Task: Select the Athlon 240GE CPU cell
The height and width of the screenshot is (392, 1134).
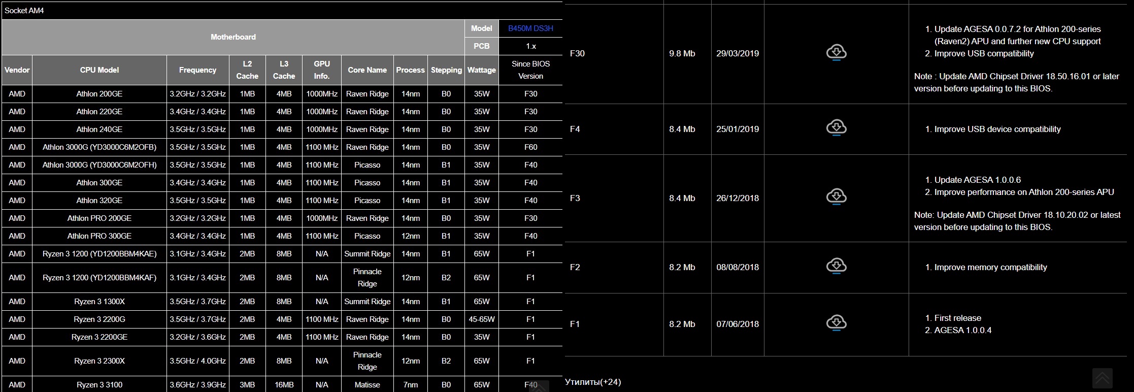Action: pyautogui.click(x=99, y=129)
